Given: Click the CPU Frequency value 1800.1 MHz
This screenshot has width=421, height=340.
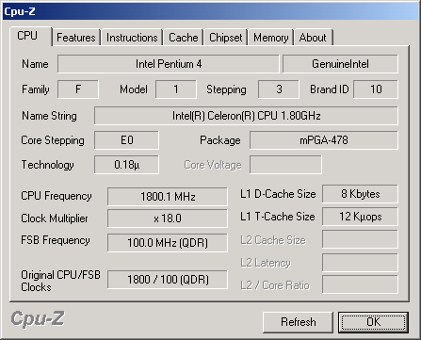Looking at the screenshot, I should click(x=168, y=197).
